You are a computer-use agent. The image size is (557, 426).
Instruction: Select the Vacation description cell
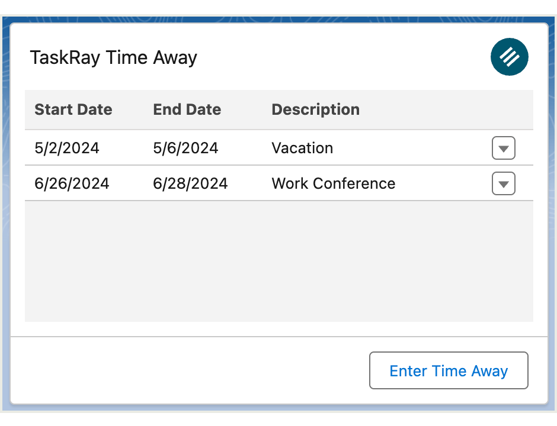tap(302, 148)
